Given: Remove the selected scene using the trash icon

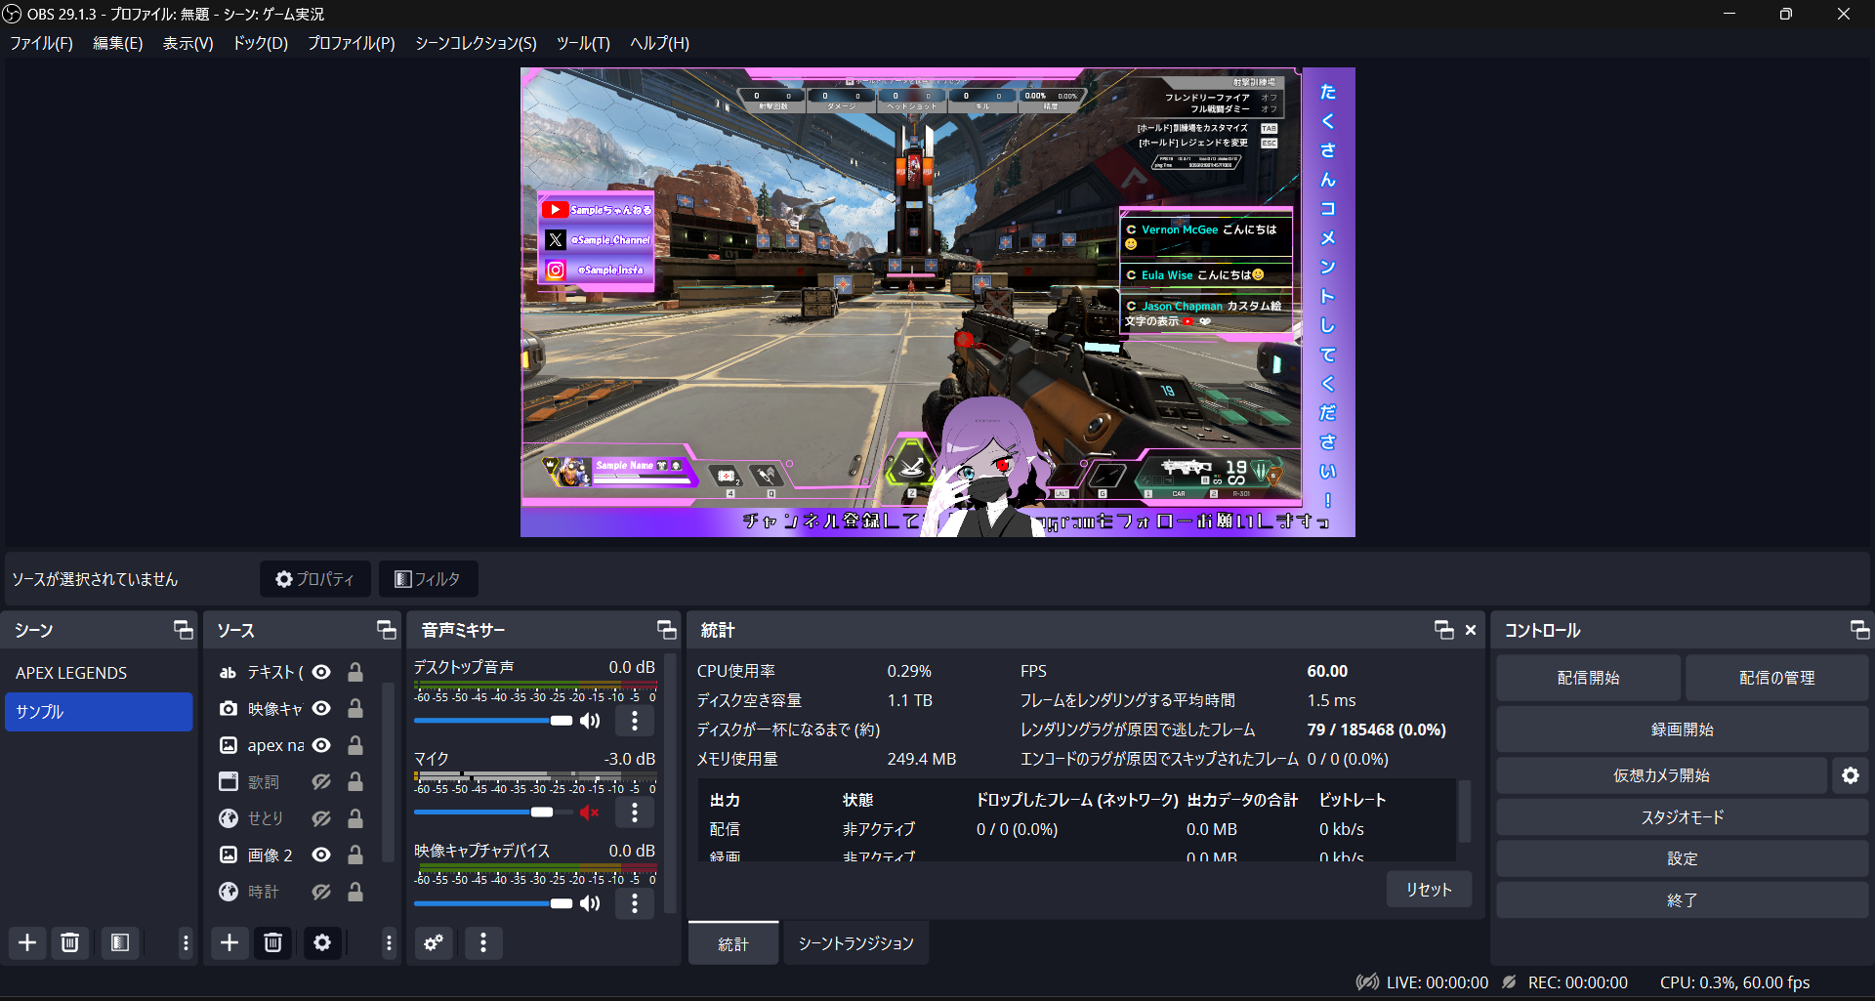Looking at the screenshot, I should pyautogui.click(x=70, y=942).
